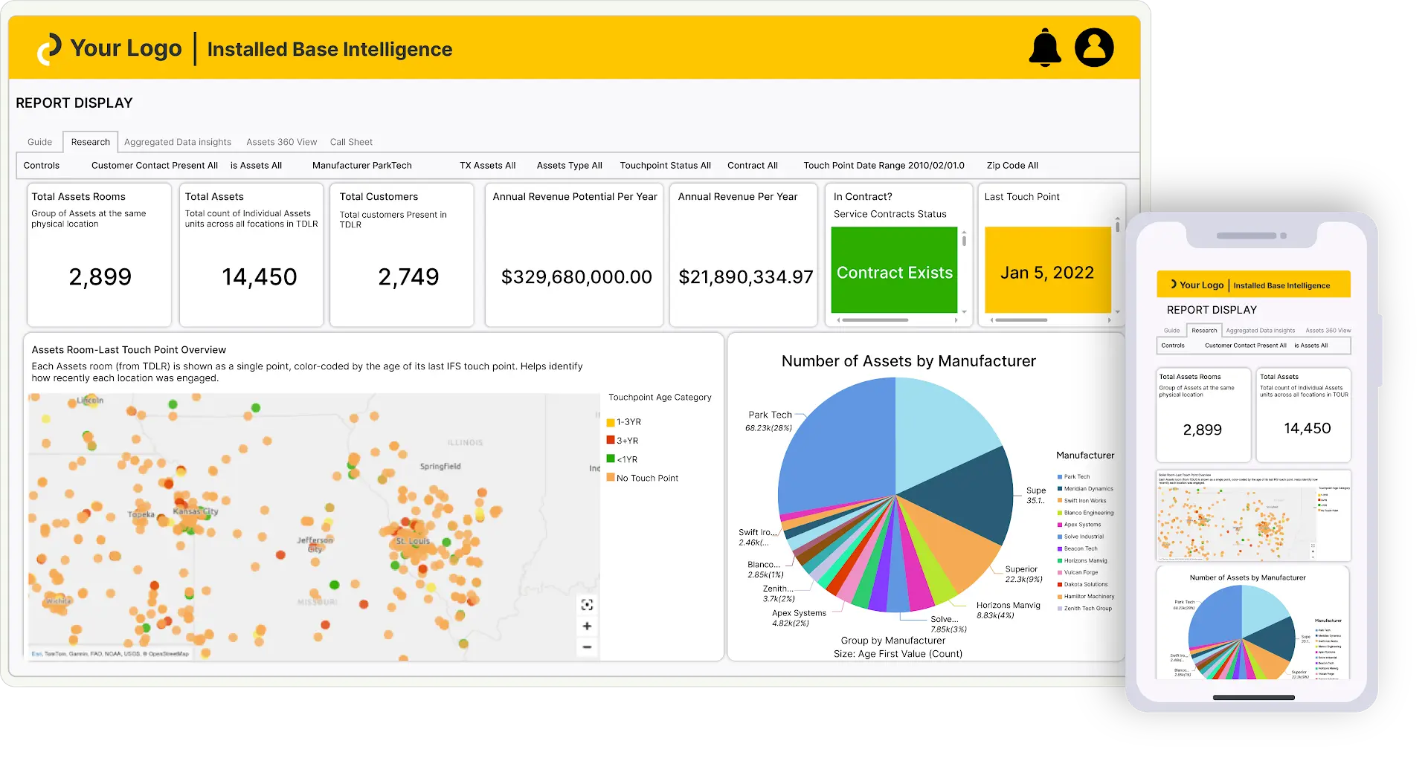This screenshot has height=758, width=1428.
Task: Open the Manufacturer ParkTech filter dropdown
Action: click(x=362, y=165)
